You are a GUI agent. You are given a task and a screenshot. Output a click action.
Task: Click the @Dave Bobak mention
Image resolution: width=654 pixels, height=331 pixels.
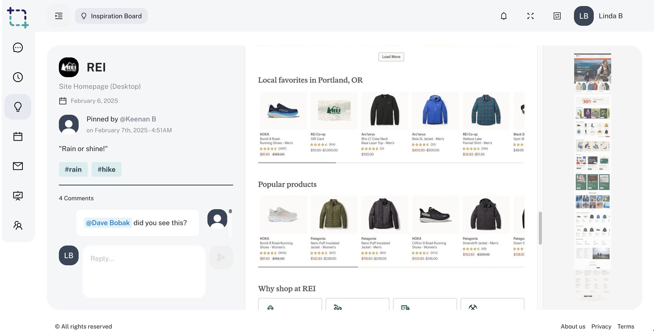(108, 223)
